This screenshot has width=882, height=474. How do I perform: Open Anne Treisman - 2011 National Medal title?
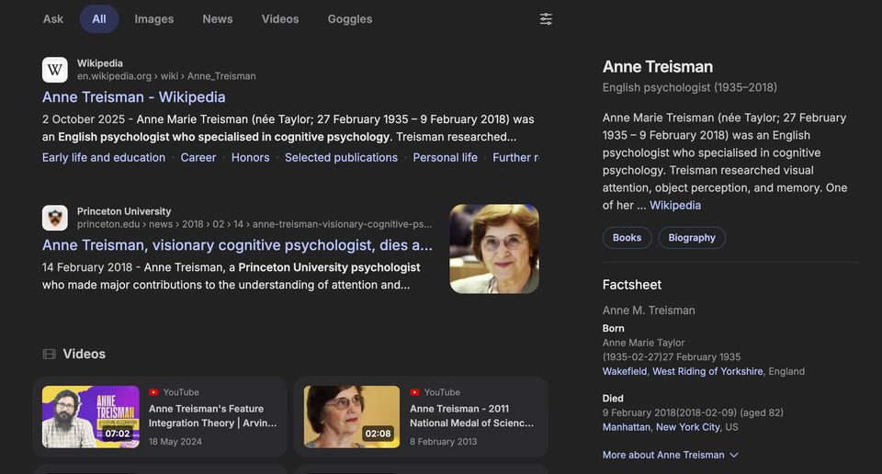click(471, 415)
